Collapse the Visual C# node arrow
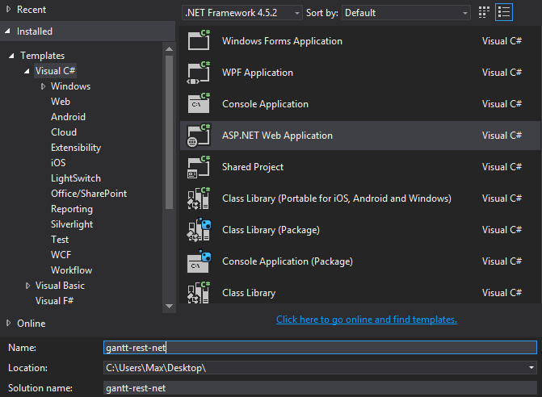Viewport: 542px width, 397px height. click(27, 71)
